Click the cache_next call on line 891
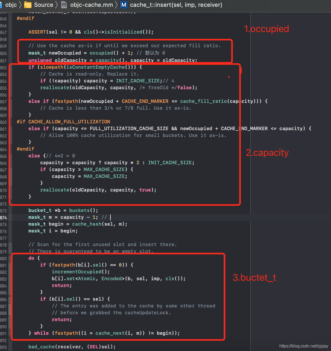This screenshot has height=351, width=331. coord(110,333)
